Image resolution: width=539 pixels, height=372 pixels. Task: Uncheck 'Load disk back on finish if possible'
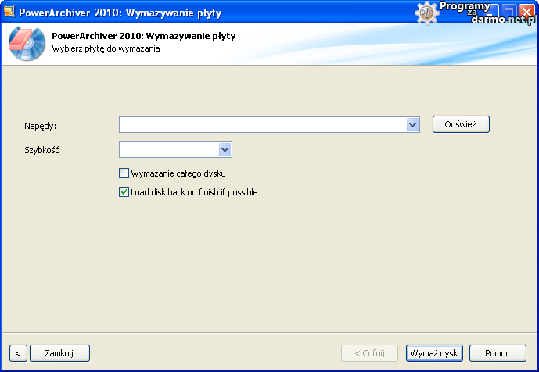pos(124,191)
